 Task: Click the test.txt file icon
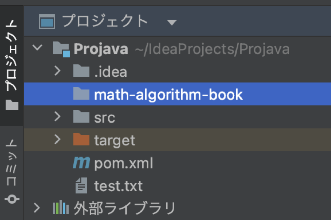pyautogui.click(x=81, y=186)
